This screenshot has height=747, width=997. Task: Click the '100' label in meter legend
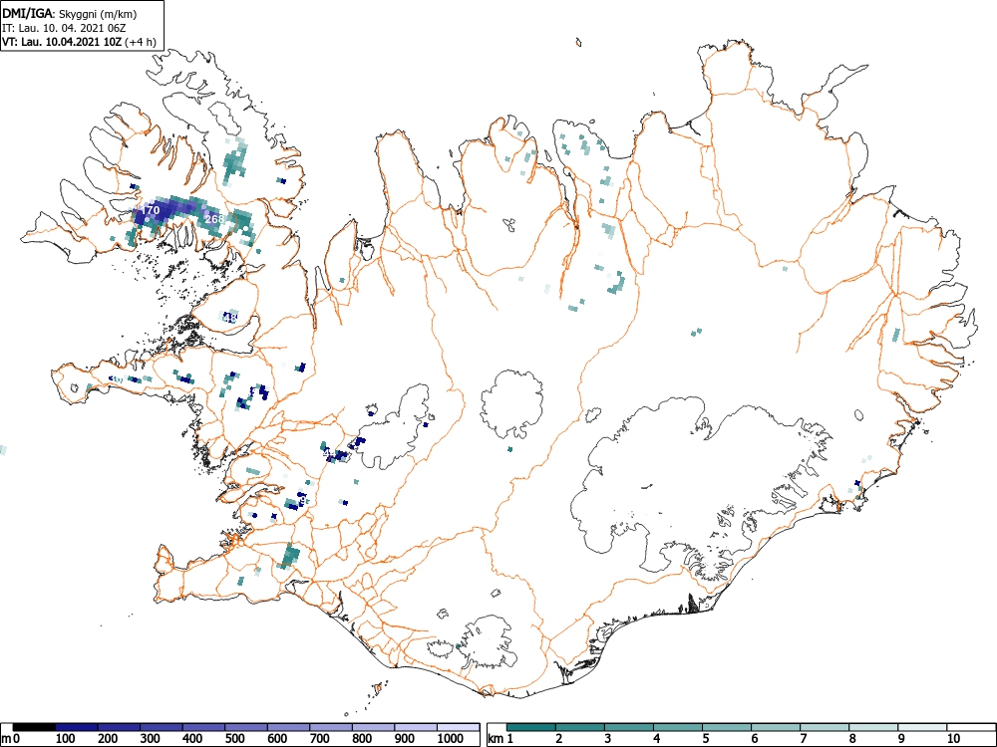coord(66,739)
